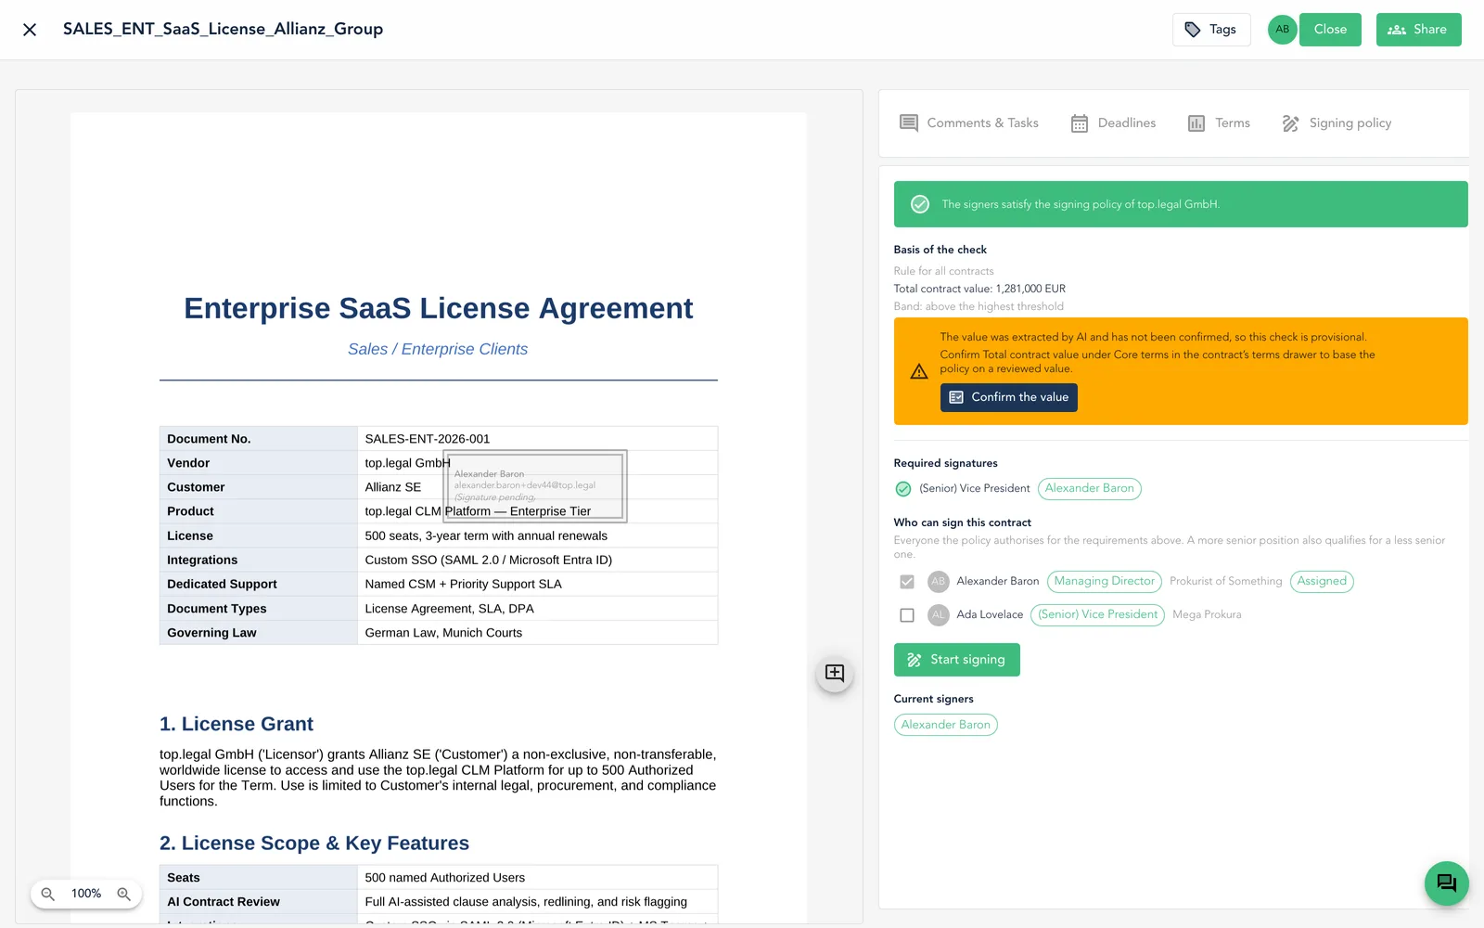Switch to the Terms tab
Viewport: 1484px width, 928px height.
[x=1219, y=123]
